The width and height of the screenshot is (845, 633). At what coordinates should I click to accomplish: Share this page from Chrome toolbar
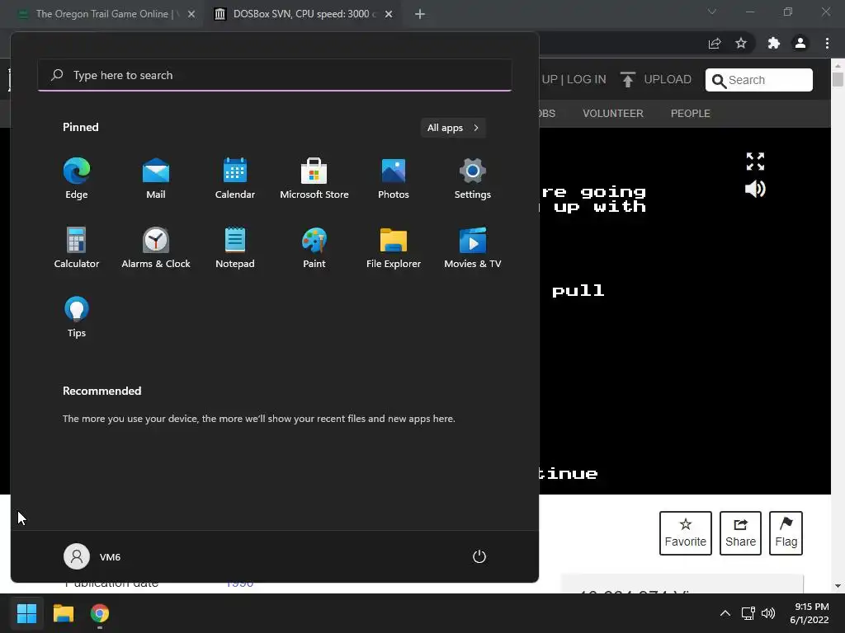(715, 43)
